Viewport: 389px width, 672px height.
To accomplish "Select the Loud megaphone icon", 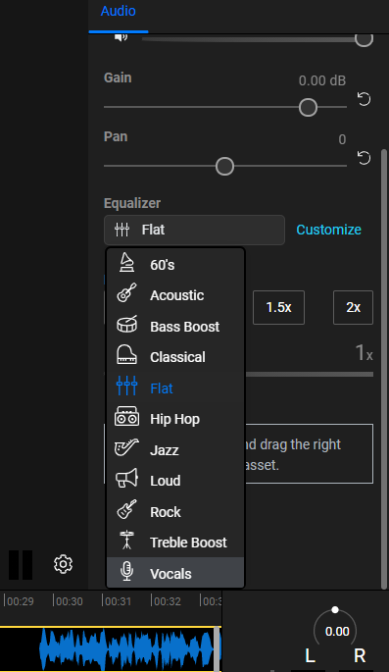I will click(126, 478).
